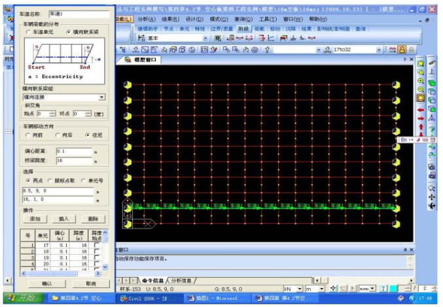Choose 鼠标点取 selection radio button
This screenshot has height=307, width=443.
click(50, 181)
